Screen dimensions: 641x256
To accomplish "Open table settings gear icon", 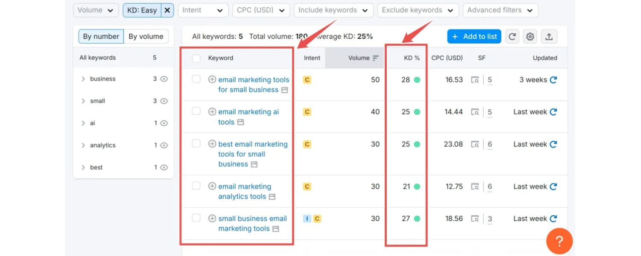I will 530,36.
